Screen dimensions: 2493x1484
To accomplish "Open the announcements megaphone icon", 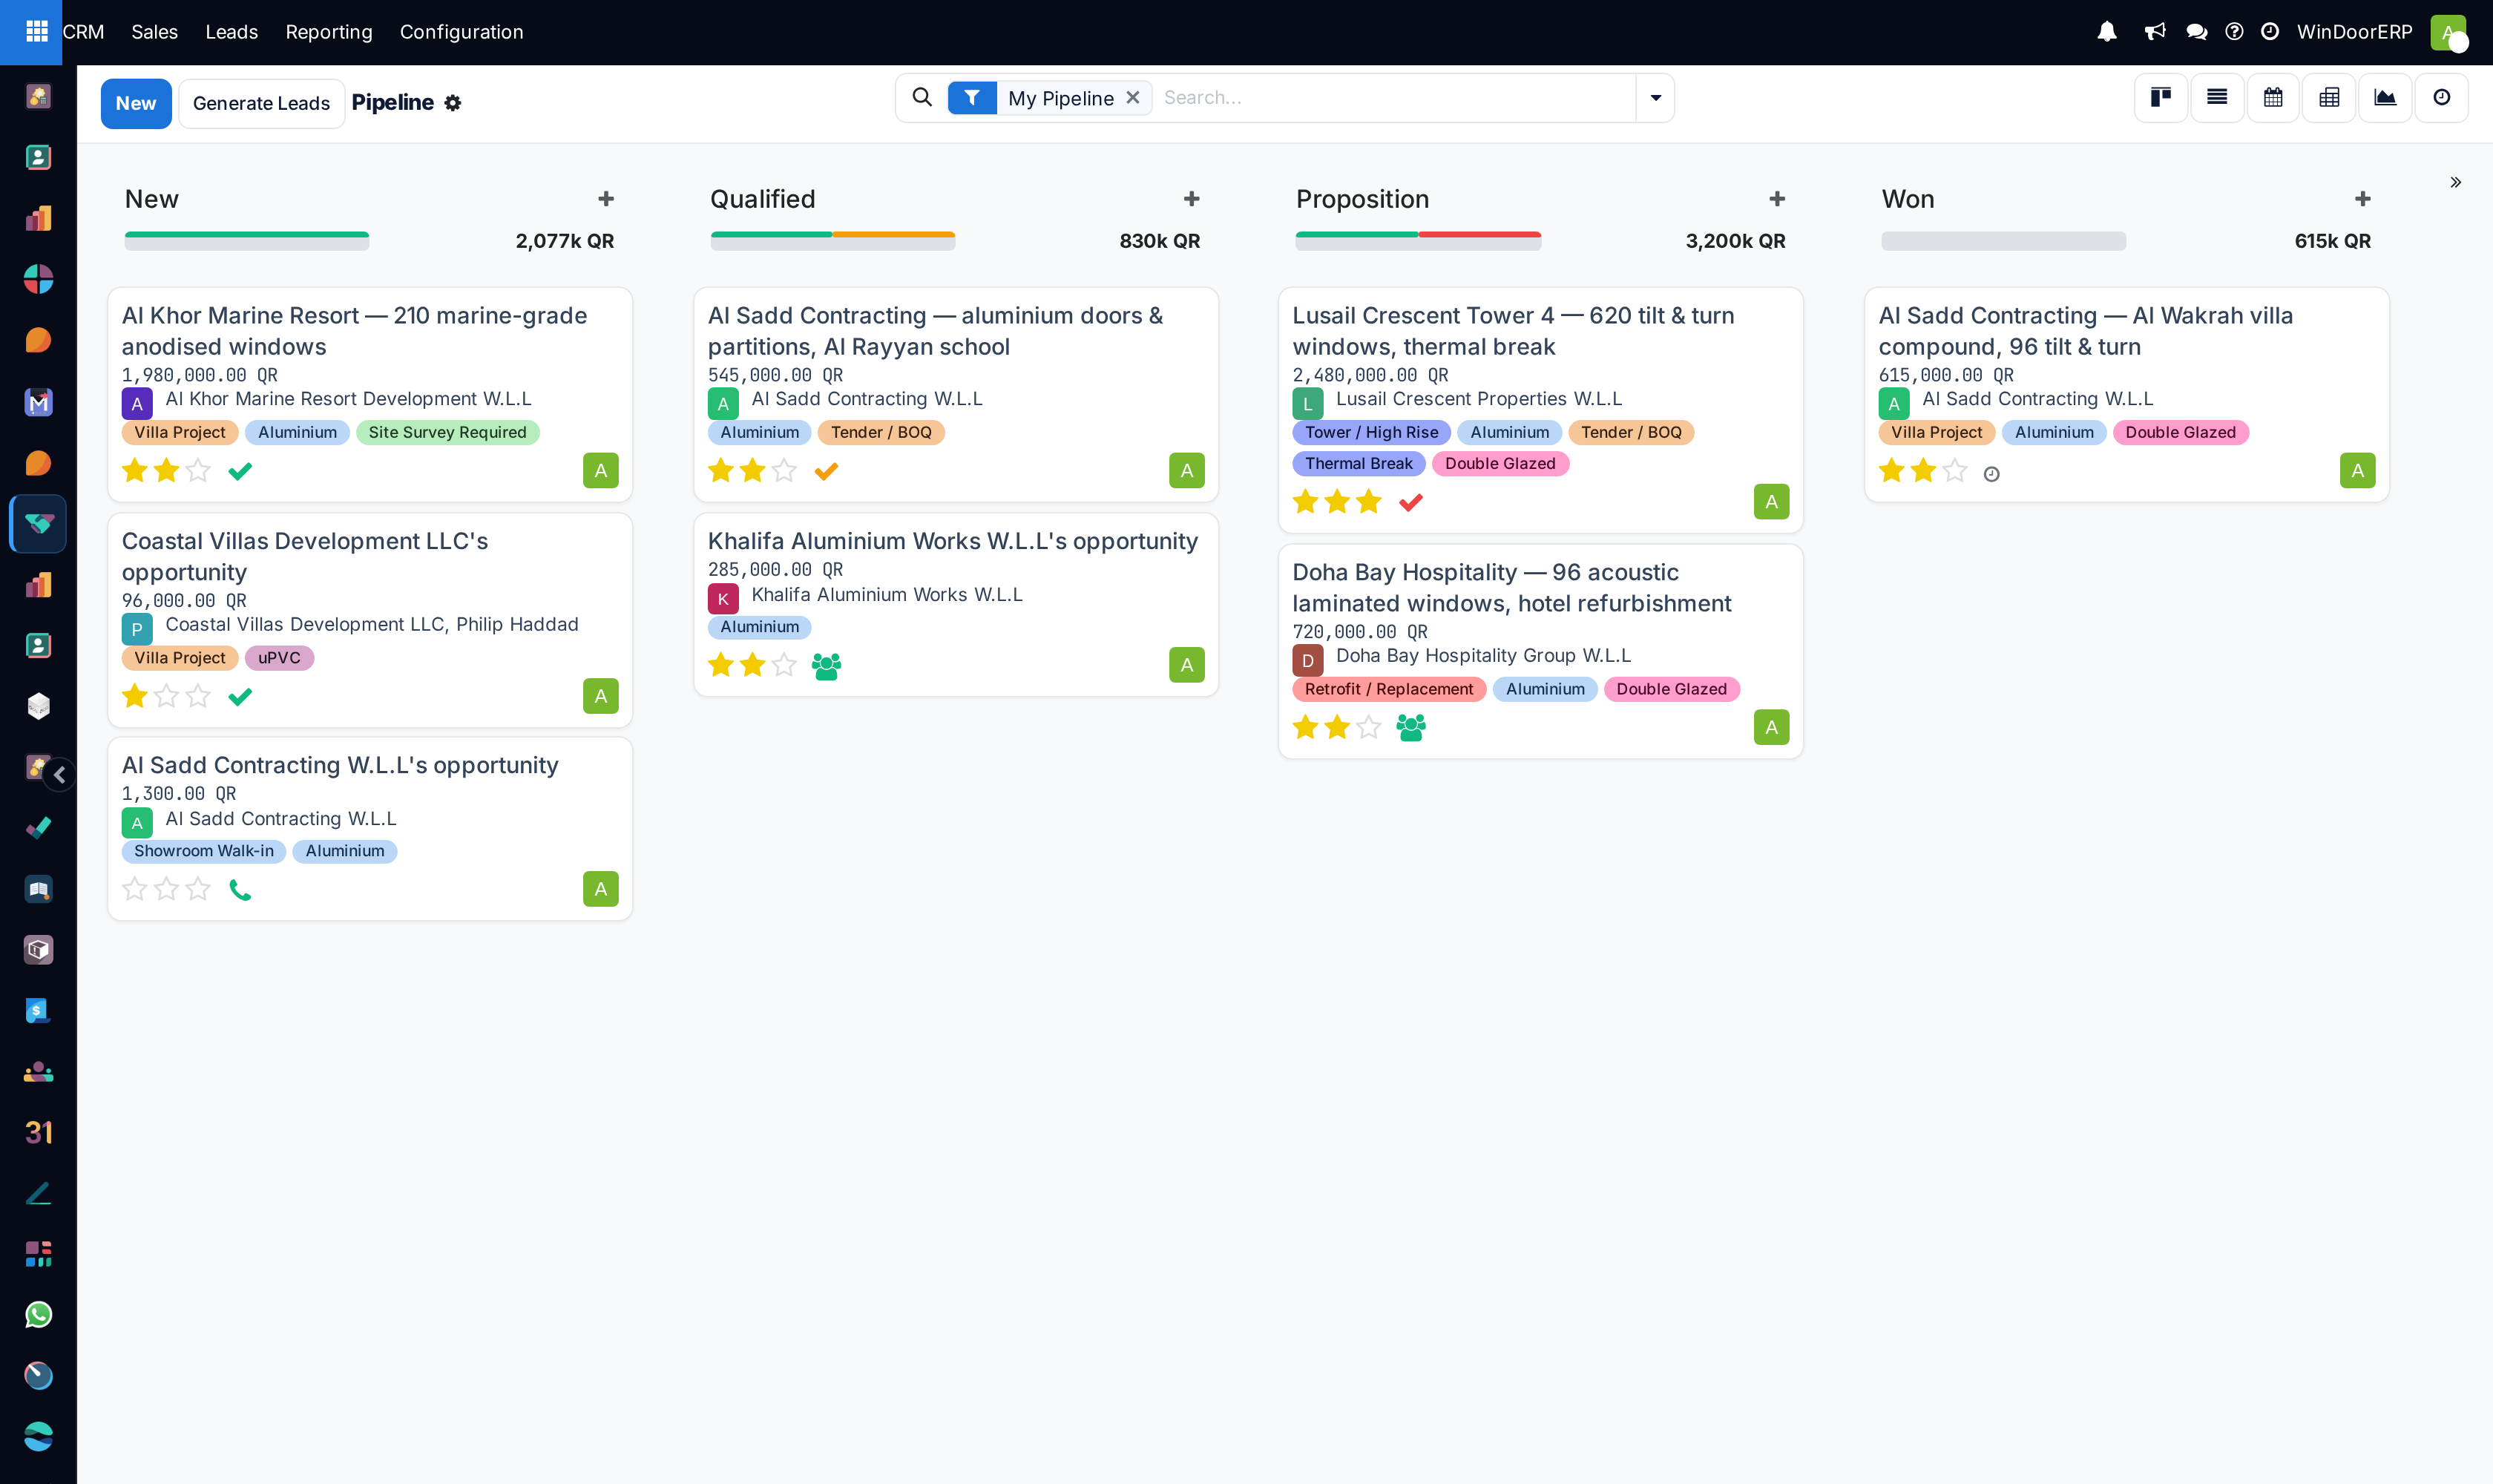I will [2155, 32].
